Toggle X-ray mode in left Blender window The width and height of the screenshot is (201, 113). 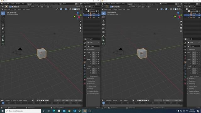click(70, 9)
